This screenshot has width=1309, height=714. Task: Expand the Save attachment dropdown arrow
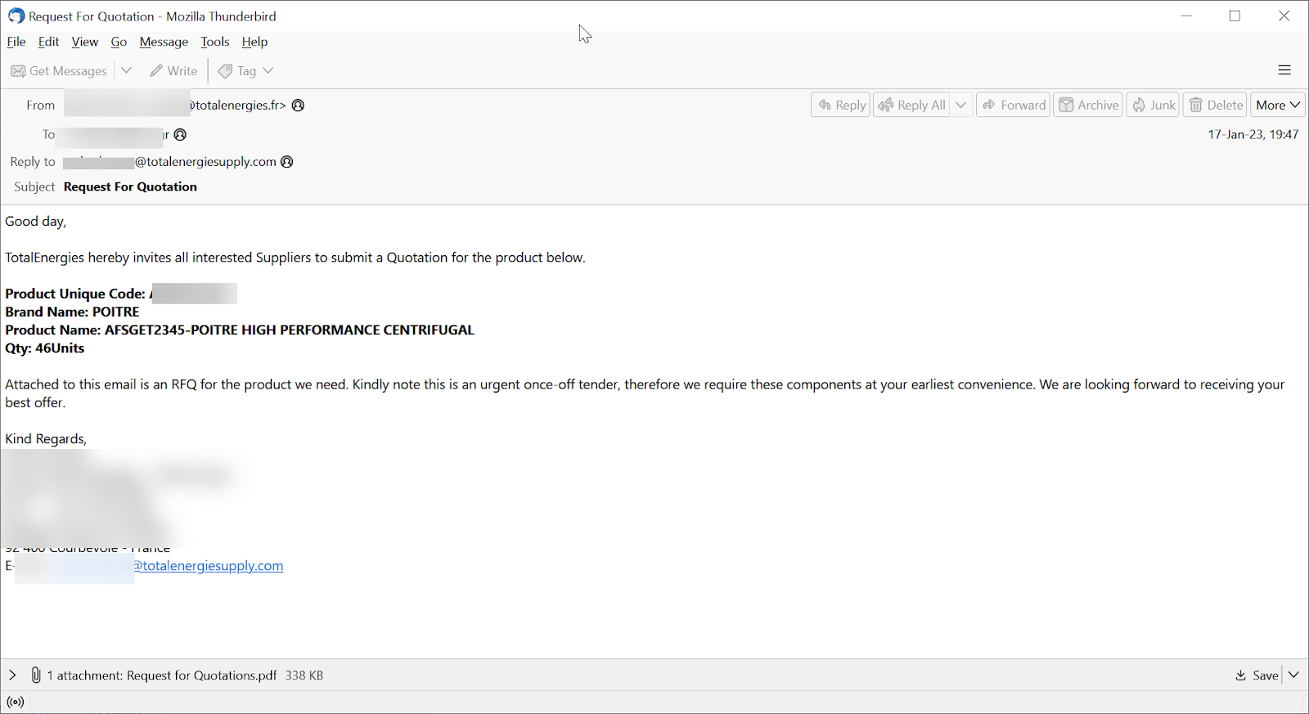click(1293, 676)
